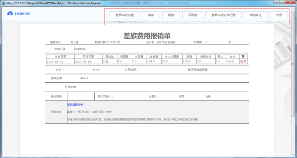This screenshot has height=158, width=297.
Task: Click the 查看审批流程 button
Action: tap(125, 15)
